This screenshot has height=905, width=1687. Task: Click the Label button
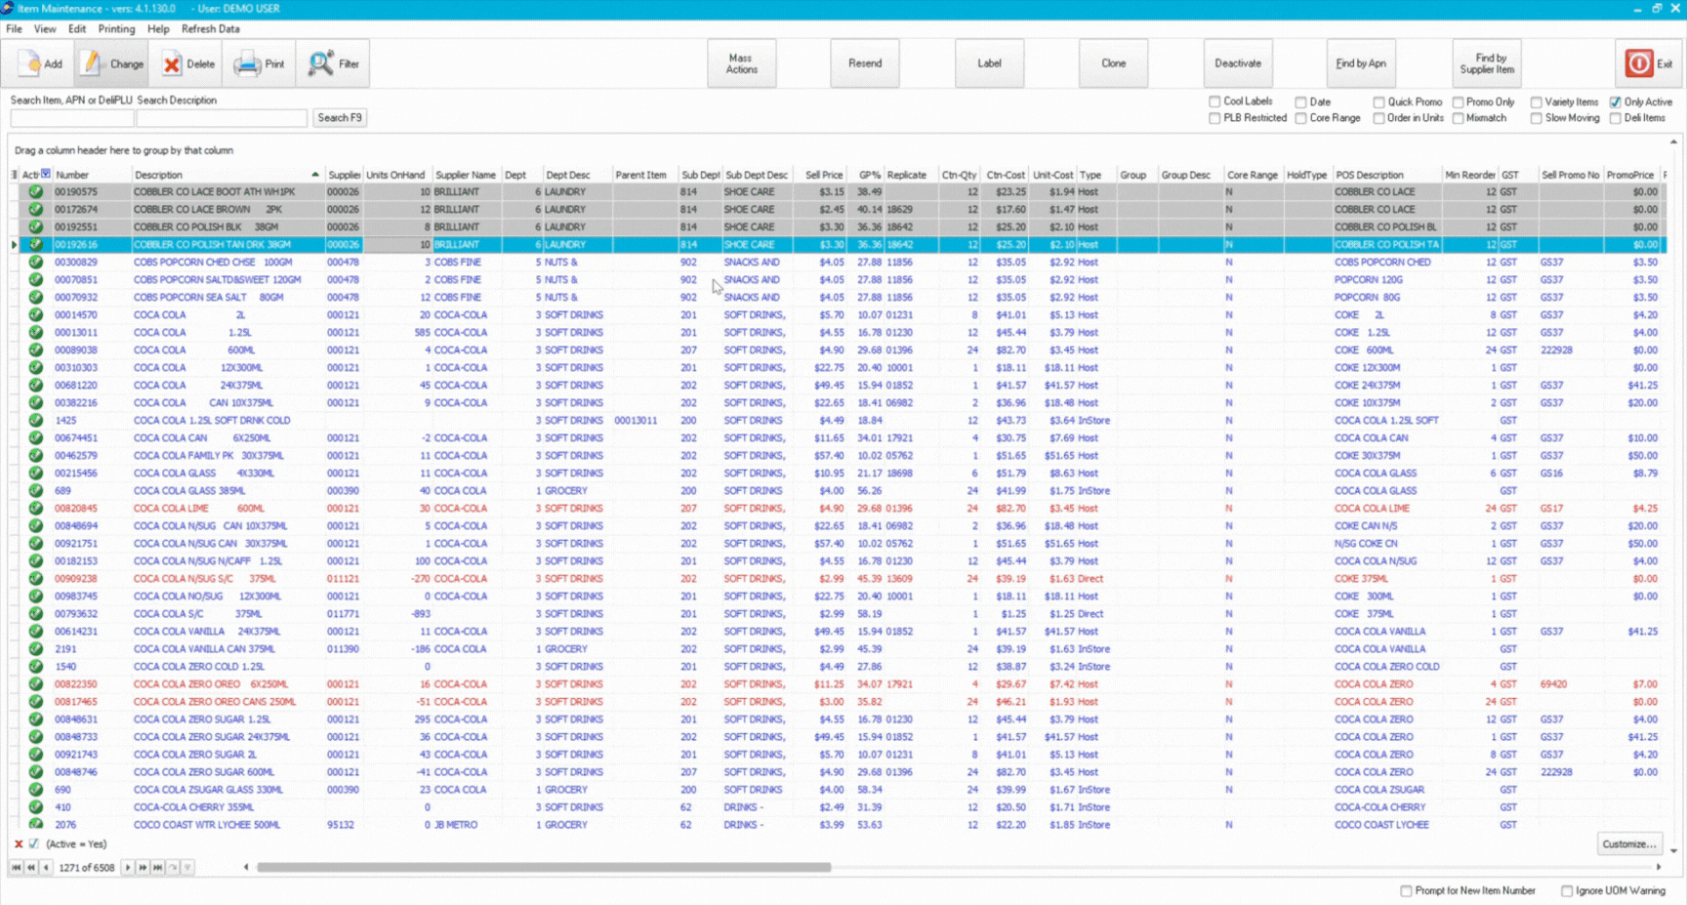[x=989, y=63]
